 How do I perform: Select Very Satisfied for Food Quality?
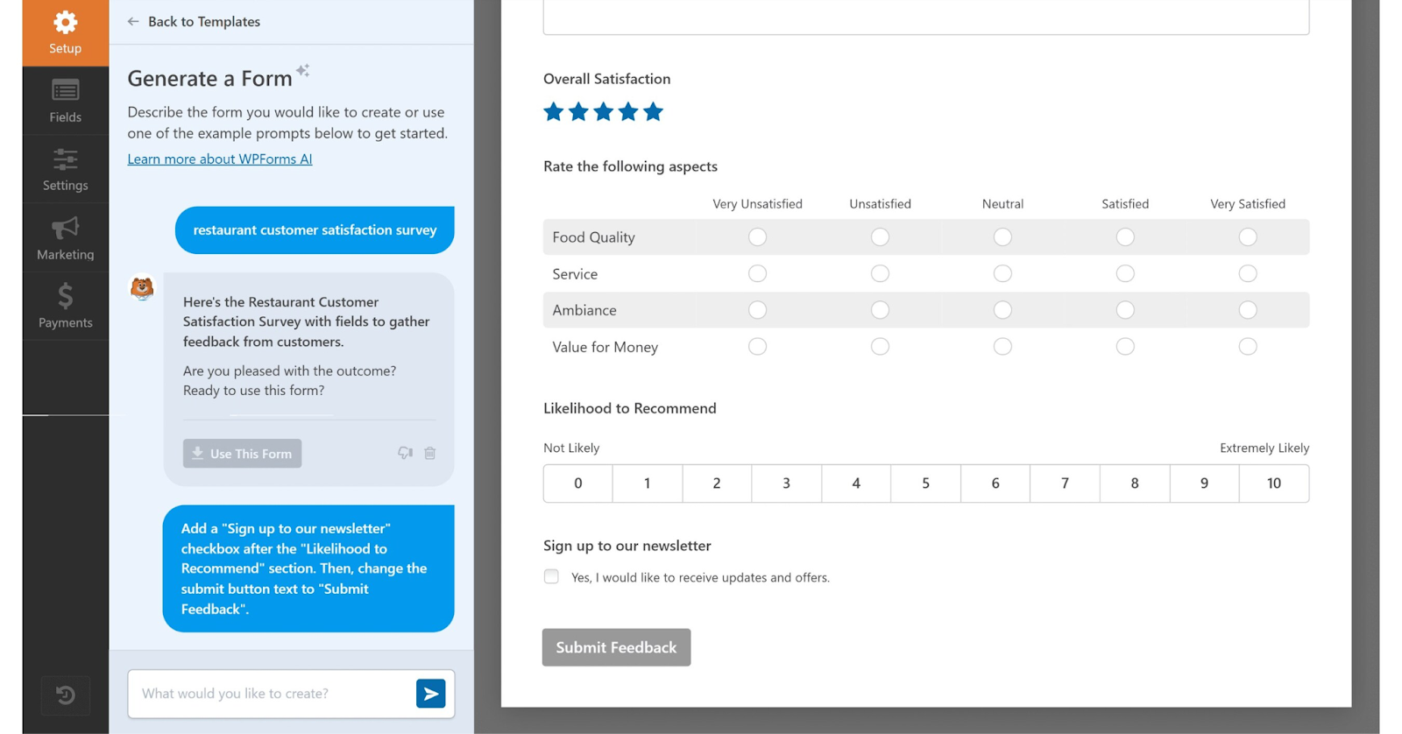click(1247, 237)
